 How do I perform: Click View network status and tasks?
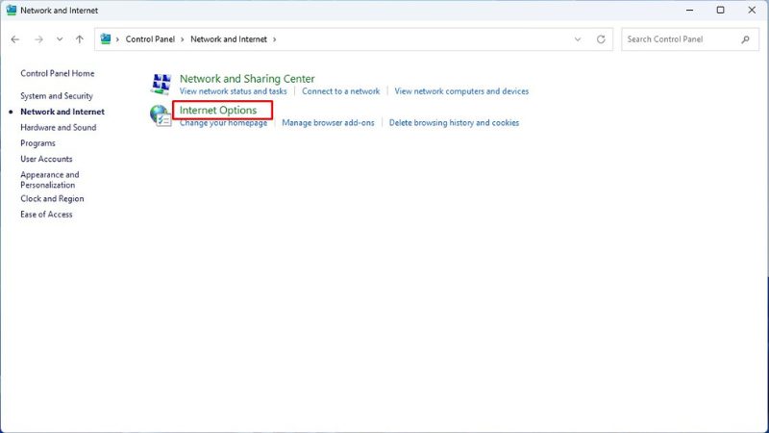click(x=233, y=91)
